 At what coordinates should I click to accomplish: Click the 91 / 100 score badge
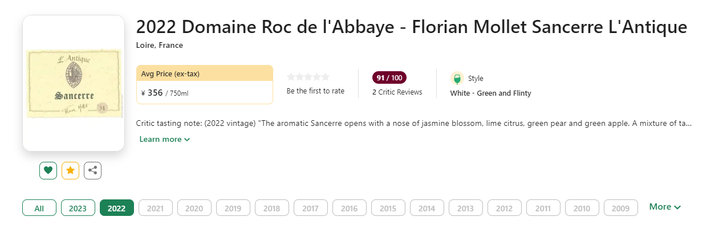(x=389, y=77)
